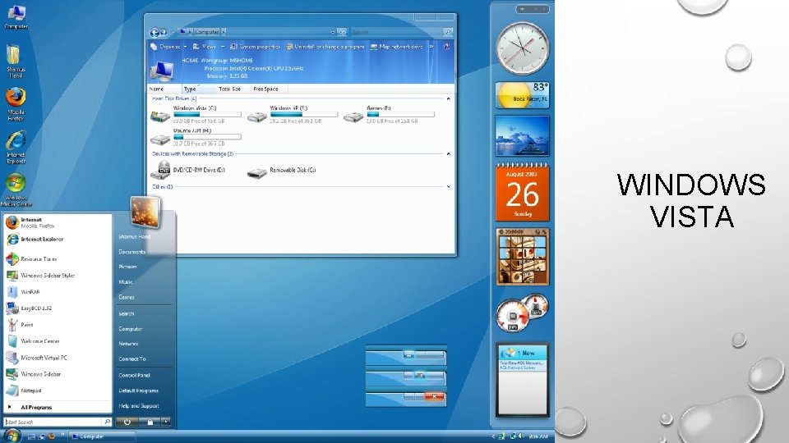The height and width of the screenshot is (443, 789).
Task: Click the Start orb button
Action: click(12, 436)
